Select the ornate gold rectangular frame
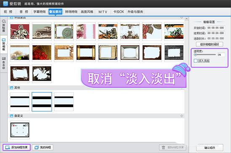 tap(108, 53)
